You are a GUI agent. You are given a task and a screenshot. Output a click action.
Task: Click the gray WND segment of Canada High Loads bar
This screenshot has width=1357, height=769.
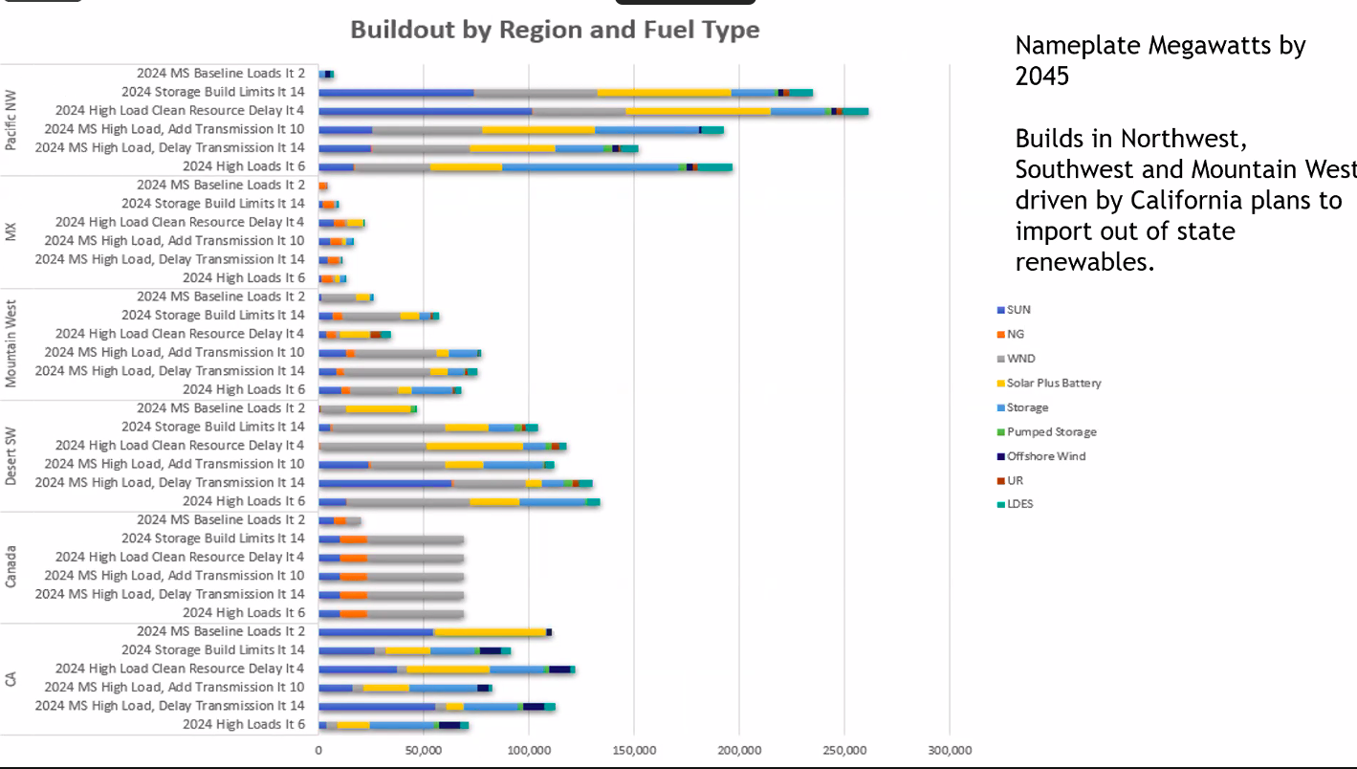(x=415, y=613)
